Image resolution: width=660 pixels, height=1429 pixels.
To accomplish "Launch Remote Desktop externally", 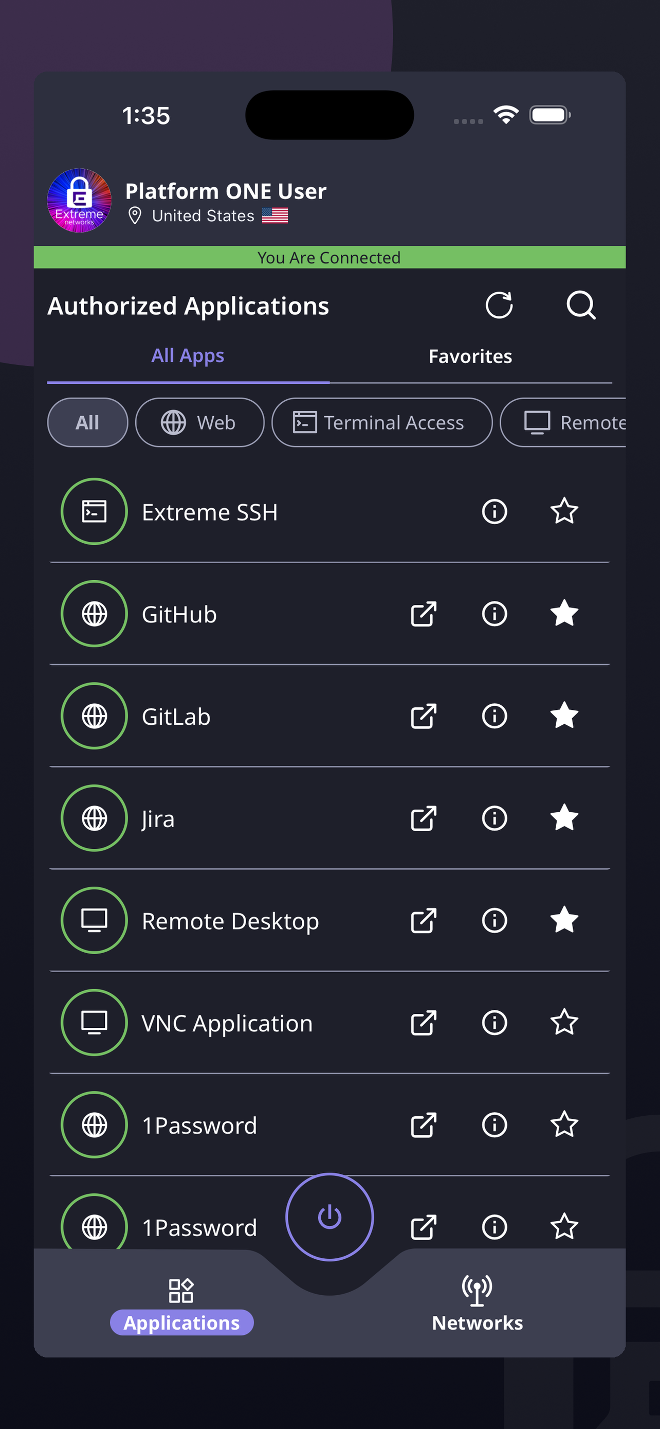I will click(424, 920).
